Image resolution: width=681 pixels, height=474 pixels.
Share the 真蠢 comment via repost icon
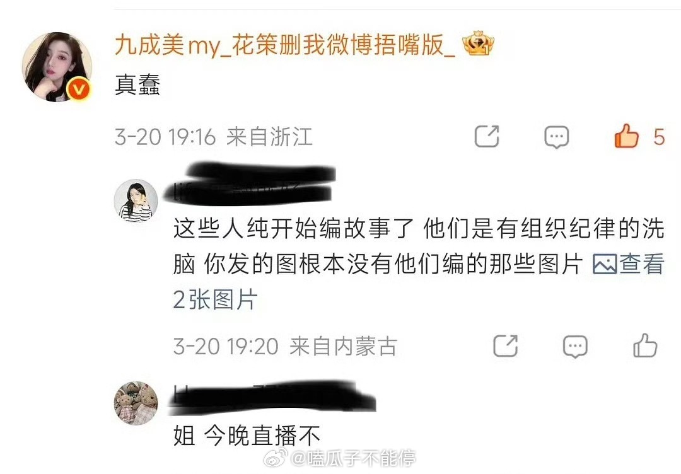pyautogui.click(x=486, y=136)
